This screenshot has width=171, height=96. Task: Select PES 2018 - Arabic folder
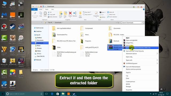[x=116, y=35]
